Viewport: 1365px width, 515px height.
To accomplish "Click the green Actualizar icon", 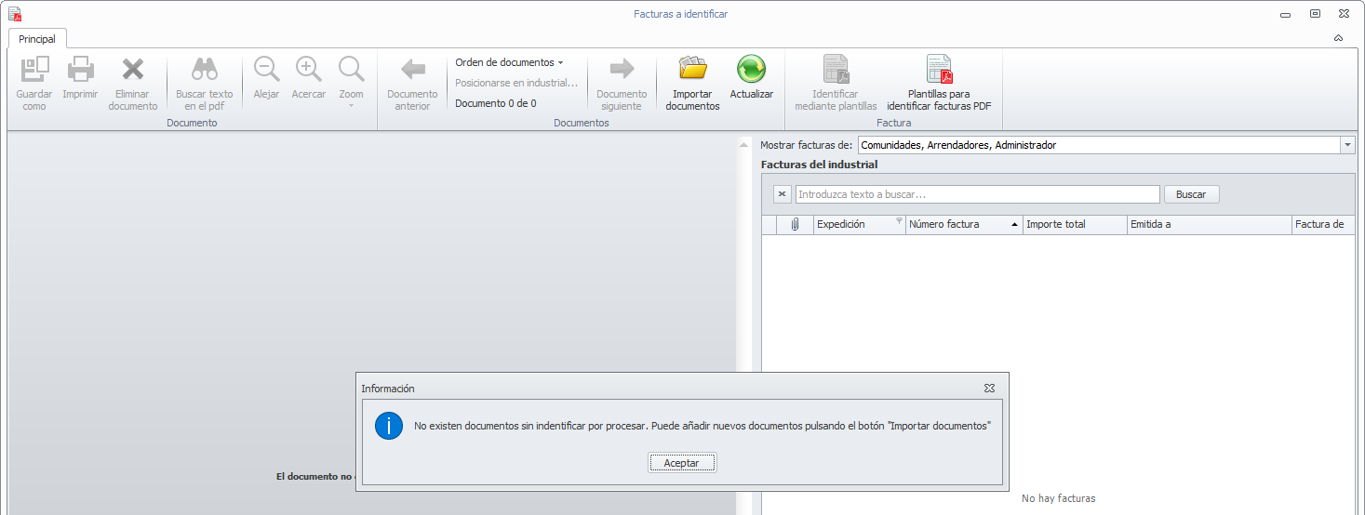I will 751,70.
